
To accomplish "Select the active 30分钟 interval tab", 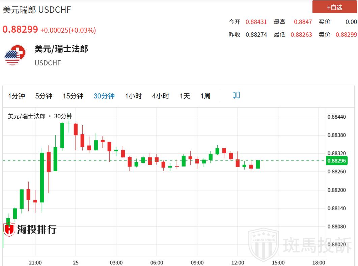I will point(104,96).
